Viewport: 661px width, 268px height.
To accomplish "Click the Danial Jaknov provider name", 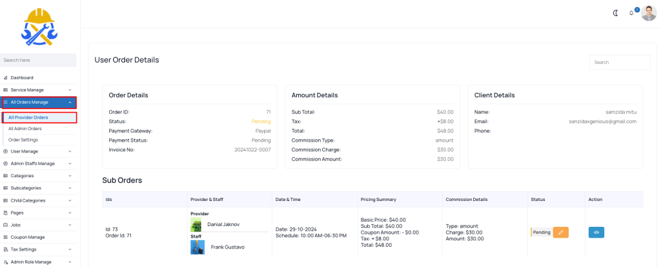I will tap(223, 225).
